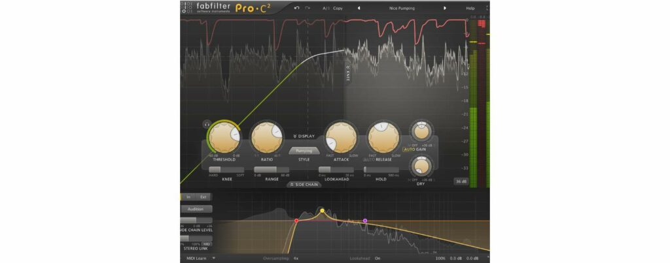Image resolution: width=670 pixels, height=263 pixels.
Task: Go to previous preset with left arrow
Action: (359, 8)
